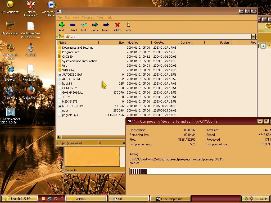The height and width of the screenshot is (203, 271).
Task: Switch to C:\ 7-Zip taskbar button
Action: tap(128, 199)
